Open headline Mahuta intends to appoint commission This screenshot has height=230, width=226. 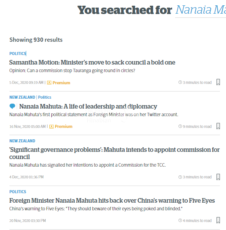click(x=114, y=153)
